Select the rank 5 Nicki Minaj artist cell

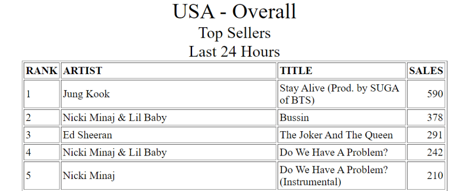coord(89,176)
